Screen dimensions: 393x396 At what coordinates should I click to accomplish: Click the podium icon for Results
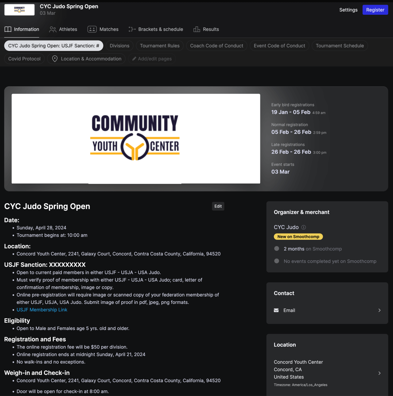pos(197,29)
